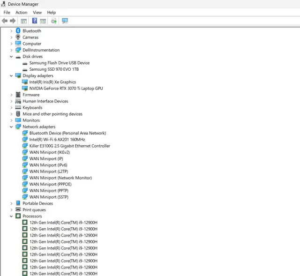Screen dimensions: 300x276
Task: Select the Bluetooth category icon
Action: pyautogui.click(x=18, y=31)
